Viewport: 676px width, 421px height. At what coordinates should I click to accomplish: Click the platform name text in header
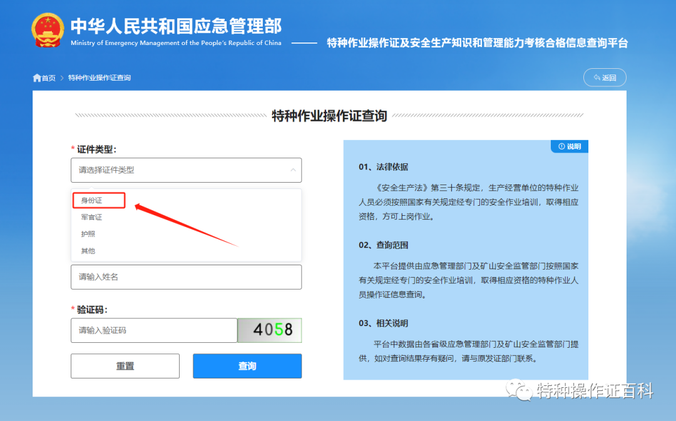coord(477,43)
